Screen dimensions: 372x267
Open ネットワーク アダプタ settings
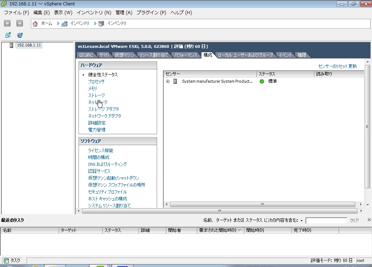coord(105,116)
